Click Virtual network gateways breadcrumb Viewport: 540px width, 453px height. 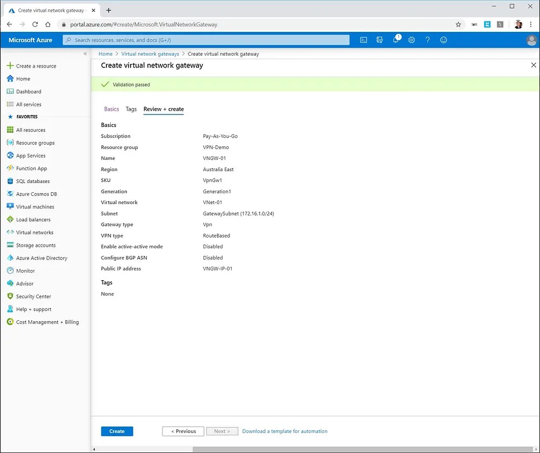150,53
